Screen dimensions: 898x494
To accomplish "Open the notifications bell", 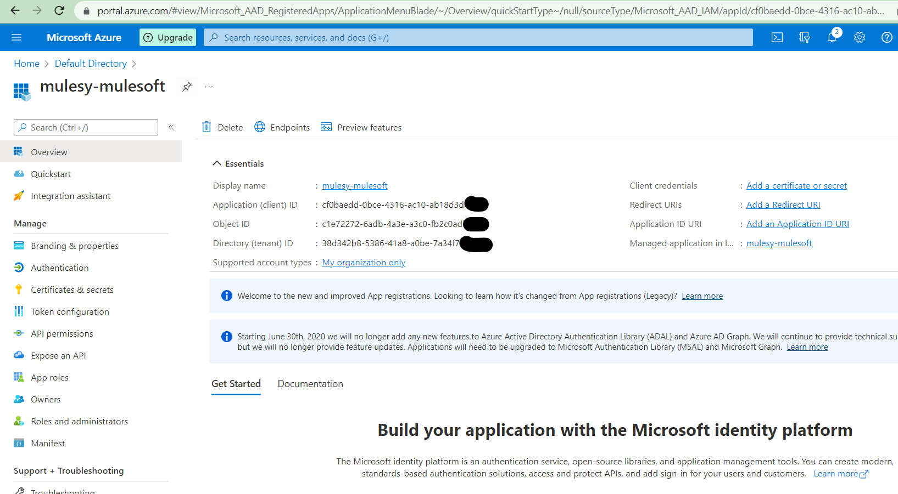I will (x=832, y=37).
